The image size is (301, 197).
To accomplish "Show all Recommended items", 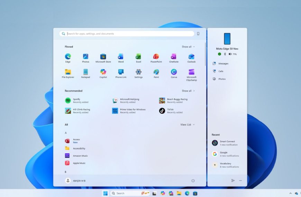I will click(188, 91).
